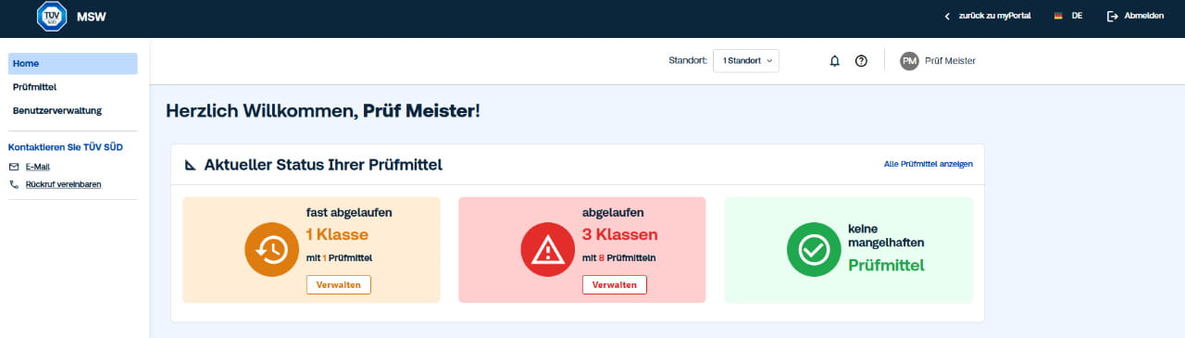
Task: Click the Prüf Meister user name
Action: [951, 61]
